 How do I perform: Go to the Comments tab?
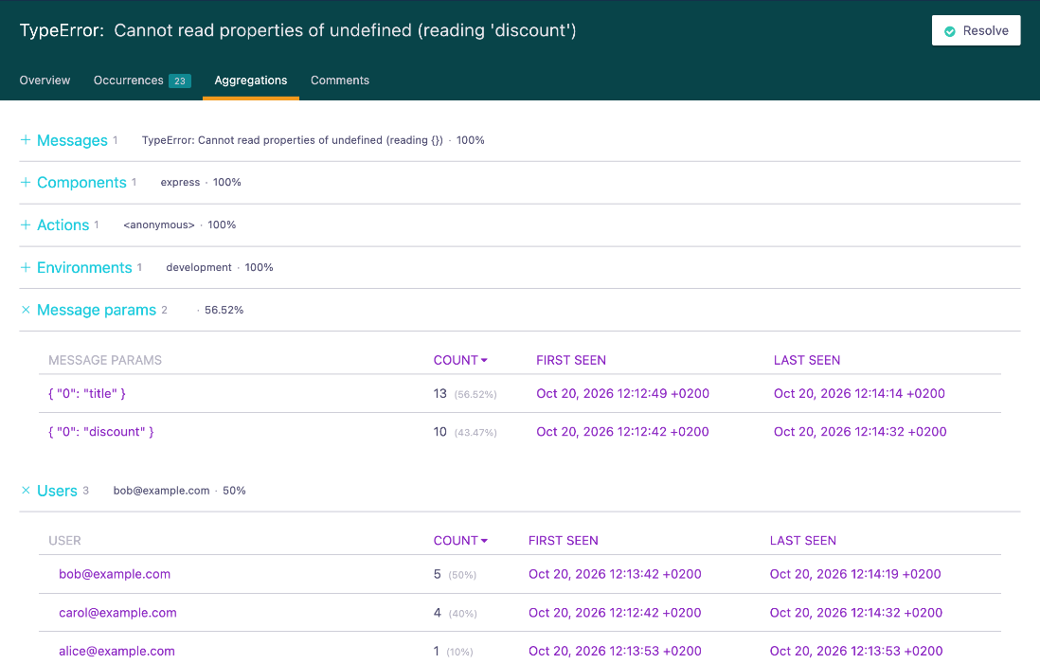coord(340,81)
